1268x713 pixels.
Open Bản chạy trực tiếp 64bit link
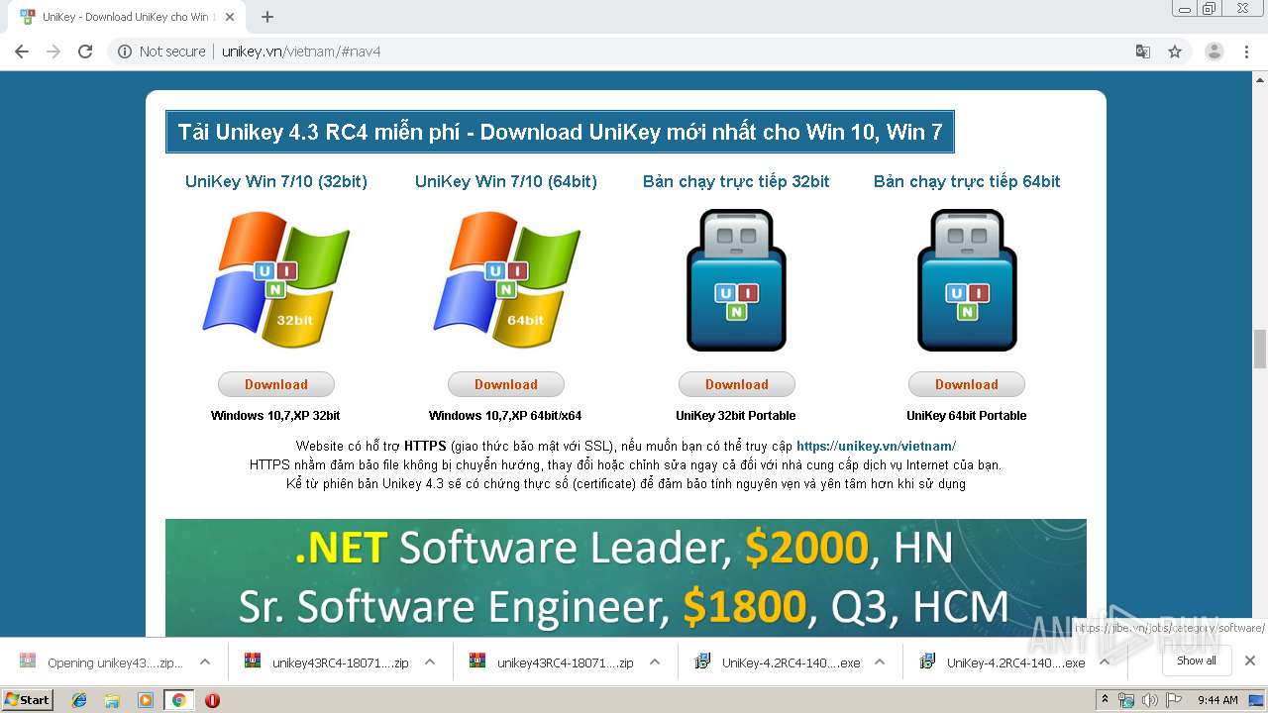[x=967, y=181]
